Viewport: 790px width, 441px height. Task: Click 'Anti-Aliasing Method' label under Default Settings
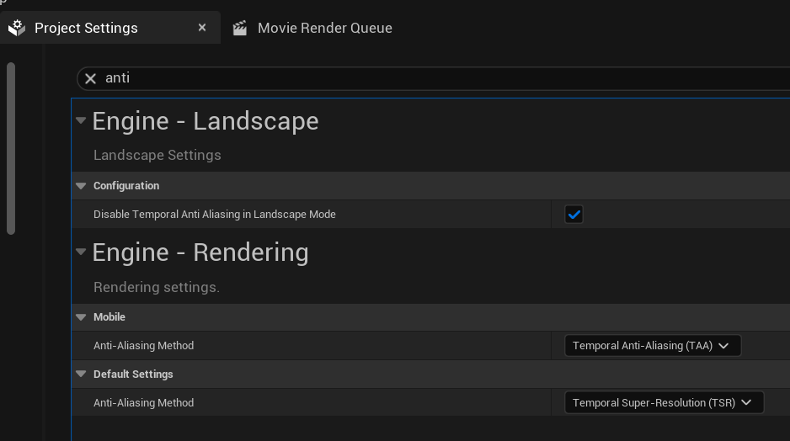click(x=143, y=403)
